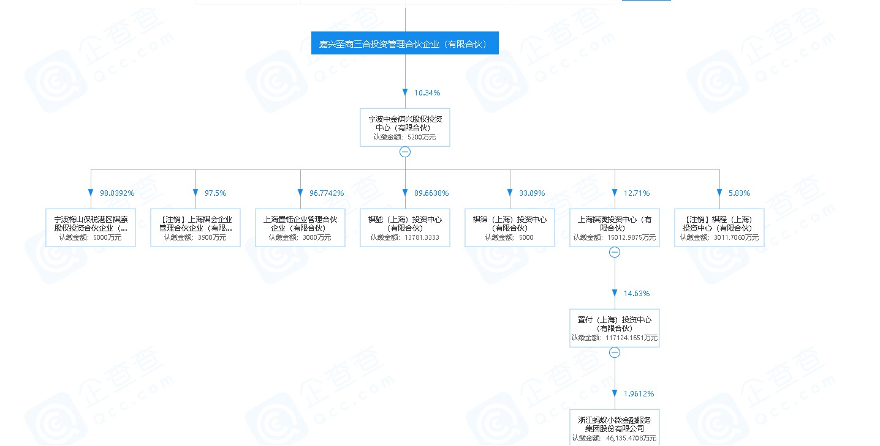Open the 宁波中金祺兴股权投资中心 node
The image size is (880, 446).
click(404, 127)
